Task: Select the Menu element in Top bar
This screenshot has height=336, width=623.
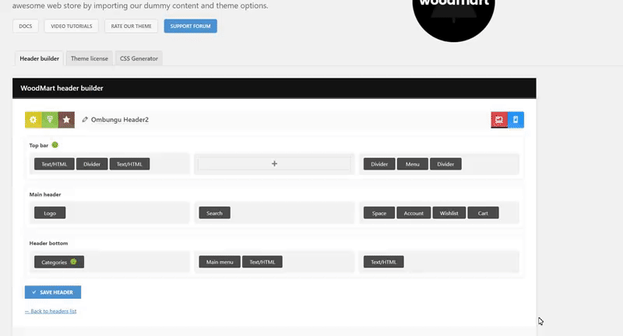Action: click(413, 164)
